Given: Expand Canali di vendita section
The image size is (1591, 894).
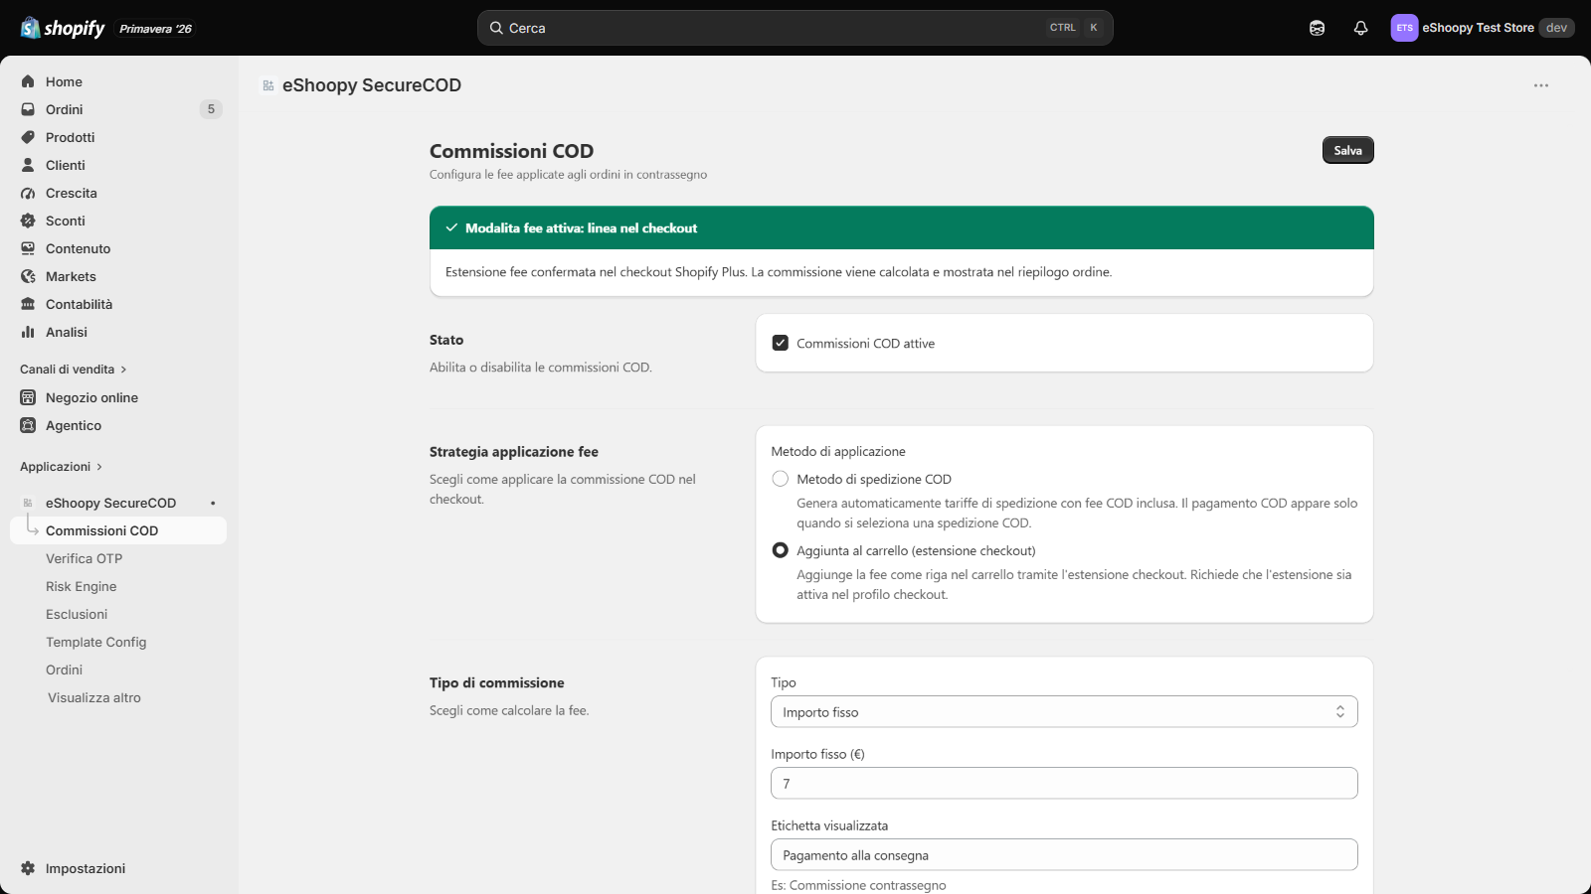Looking at the screenshot, I should click(74, 370).
